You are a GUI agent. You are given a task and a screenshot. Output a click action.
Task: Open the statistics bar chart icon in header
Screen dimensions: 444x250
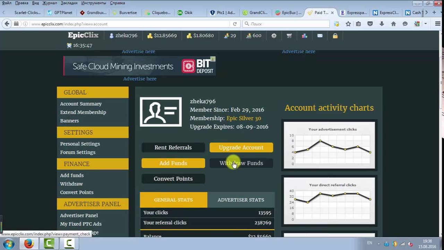click(305, 35)
